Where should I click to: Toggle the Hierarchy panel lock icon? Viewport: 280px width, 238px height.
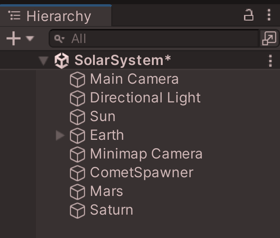[x=249, y=15]
